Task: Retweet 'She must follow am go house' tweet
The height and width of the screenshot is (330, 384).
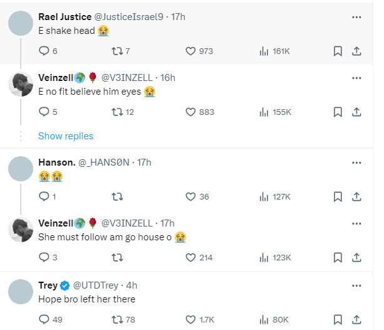Action: 117,257
